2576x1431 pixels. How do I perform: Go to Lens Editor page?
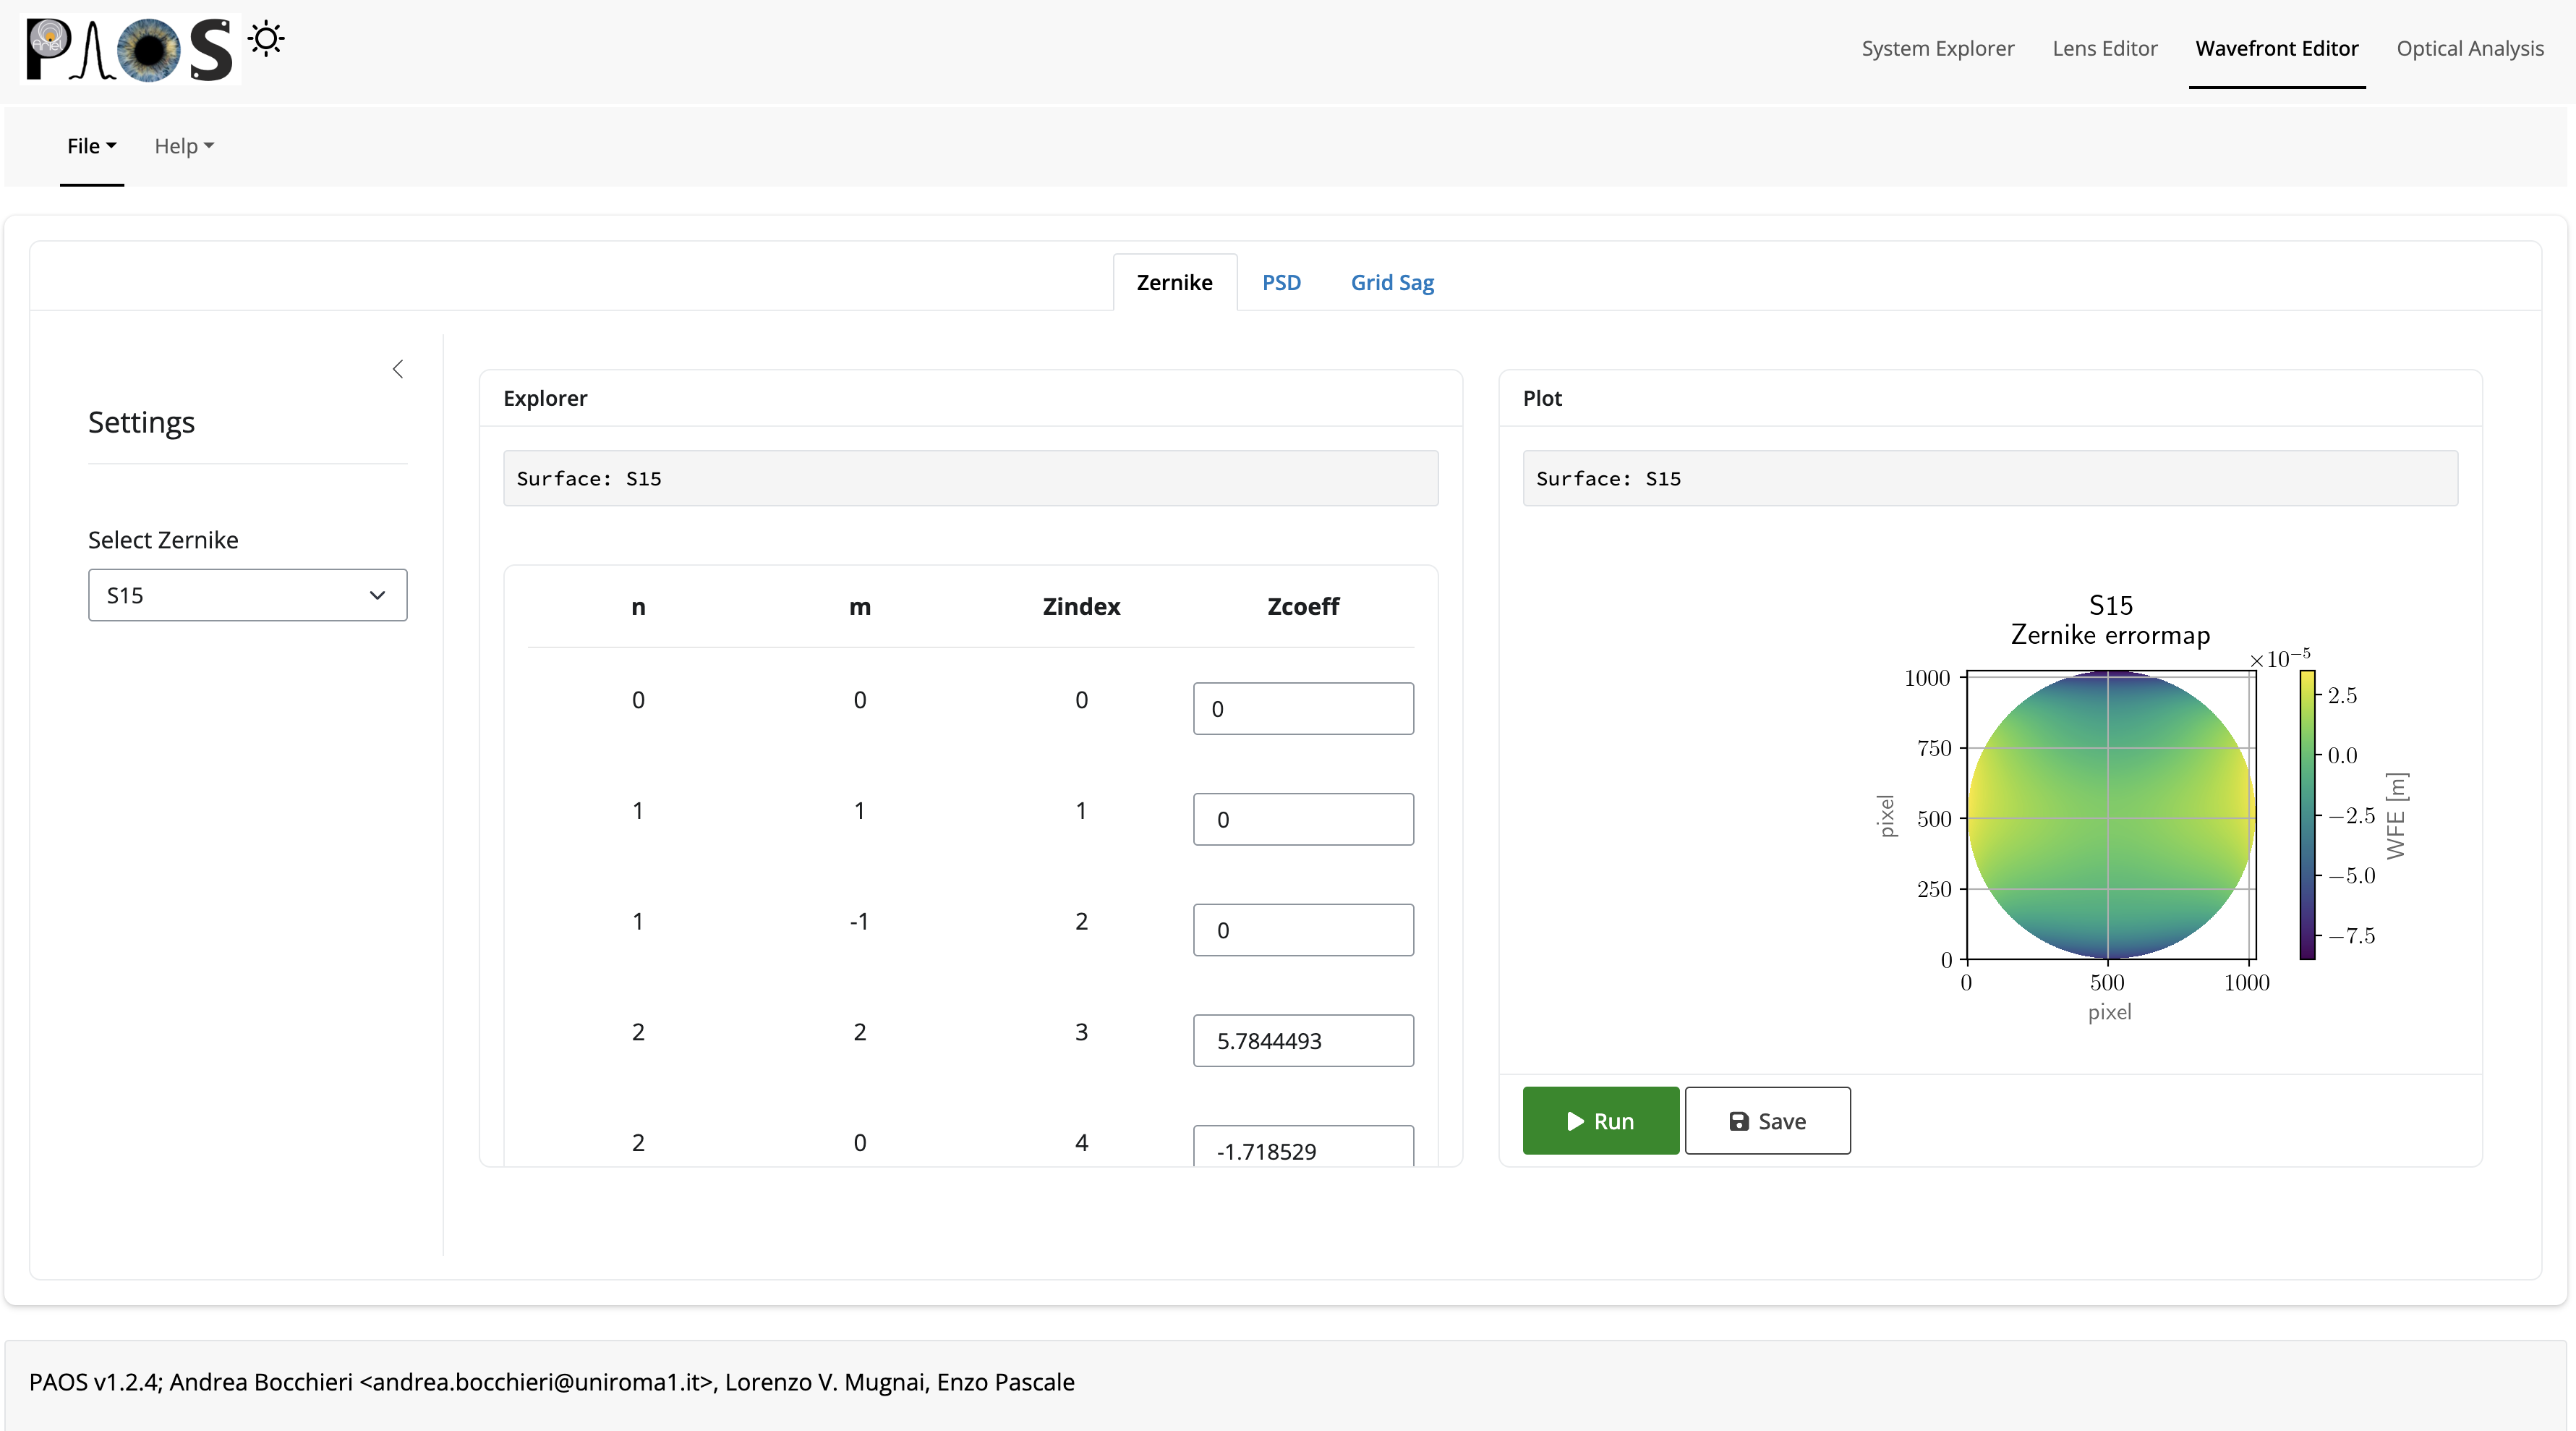point(2104,48)
